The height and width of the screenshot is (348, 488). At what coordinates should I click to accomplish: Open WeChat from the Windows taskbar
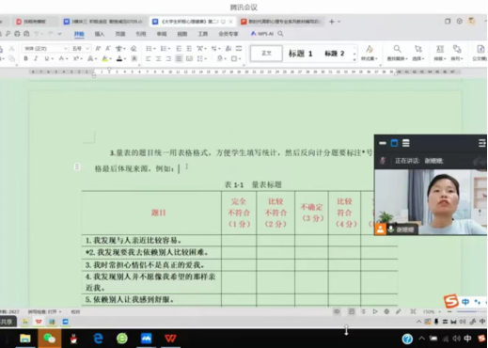tap(49, 339)
